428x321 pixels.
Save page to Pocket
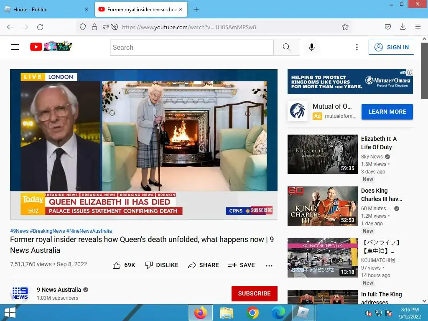click(x=388, y=27)
